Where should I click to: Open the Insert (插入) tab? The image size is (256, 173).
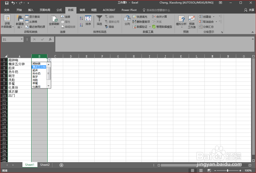pyautogui.click(x=31, y=10)
